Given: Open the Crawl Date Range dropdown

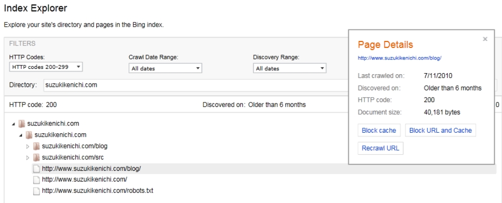Looking at the screenshot, I should (x=165, y=68).
